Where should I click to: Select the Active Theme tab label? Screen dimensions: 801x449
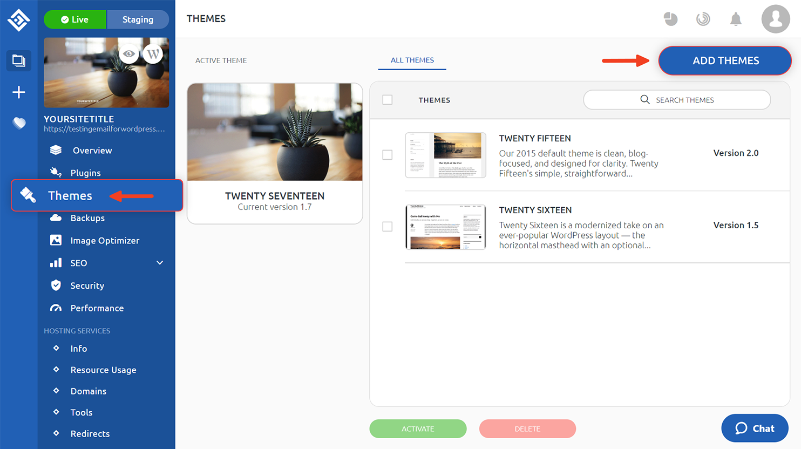point(221,60)
